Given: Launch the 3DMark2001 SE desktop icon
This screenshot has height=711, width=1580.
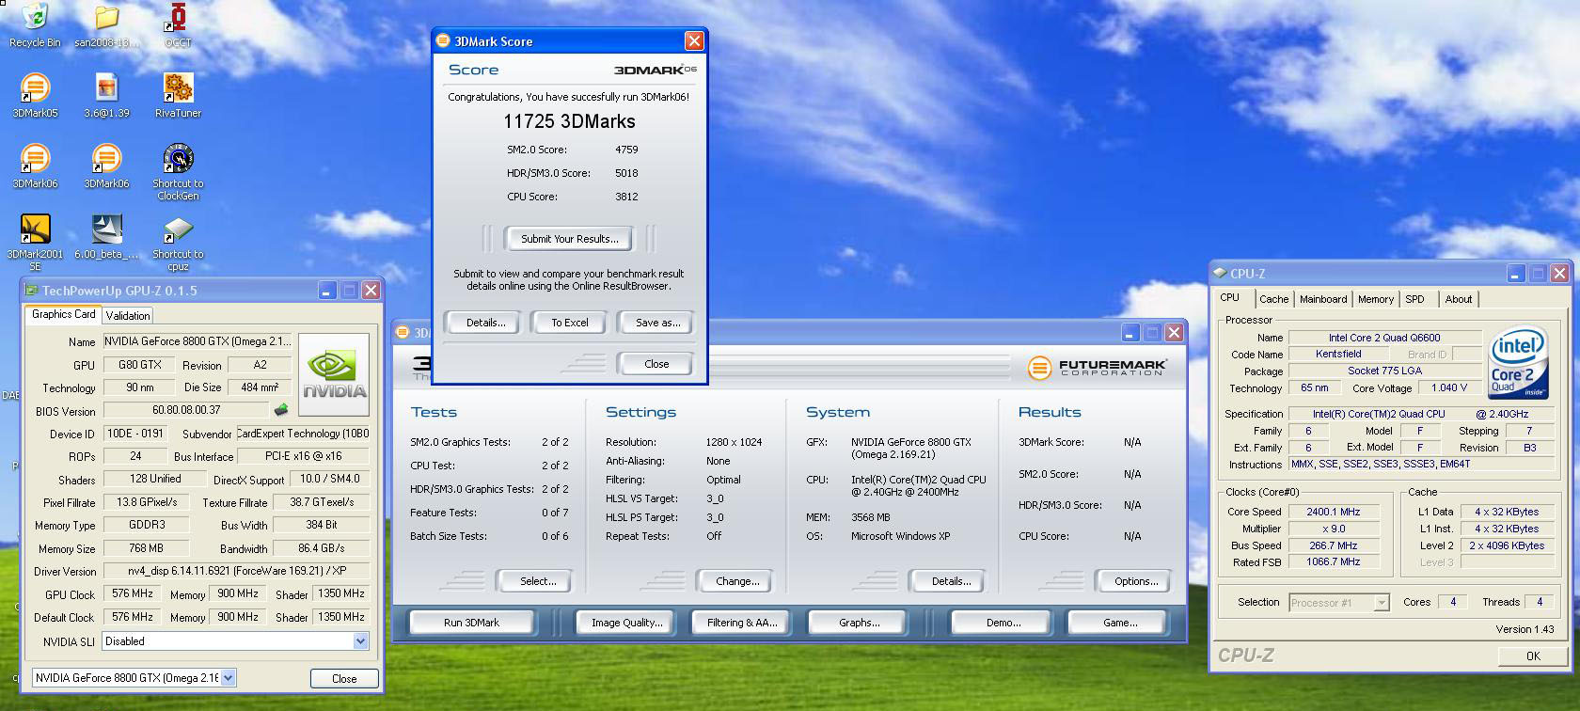Looking at the screenshot, I should coord(35,243).
